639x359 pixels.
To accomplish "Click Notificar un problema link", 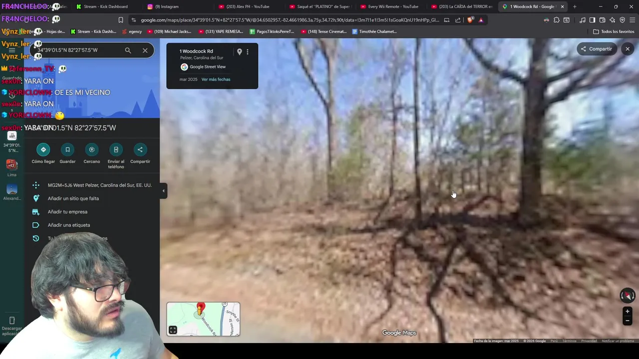I will [618, 341].
